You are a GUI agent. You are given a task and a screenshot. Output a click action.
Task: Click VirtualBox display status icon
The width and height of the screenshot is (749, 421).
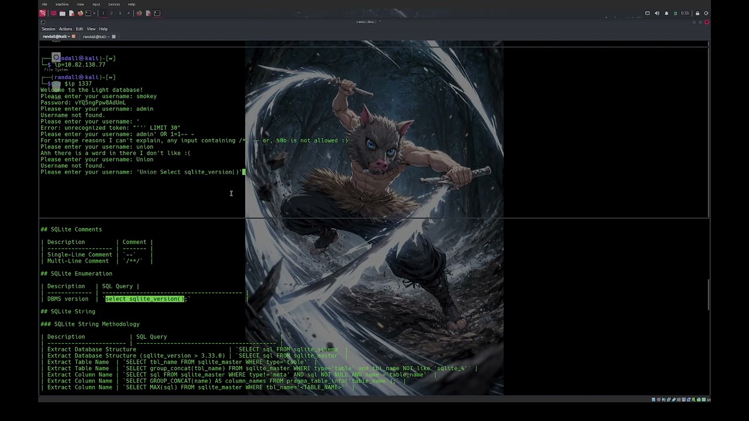683,399
